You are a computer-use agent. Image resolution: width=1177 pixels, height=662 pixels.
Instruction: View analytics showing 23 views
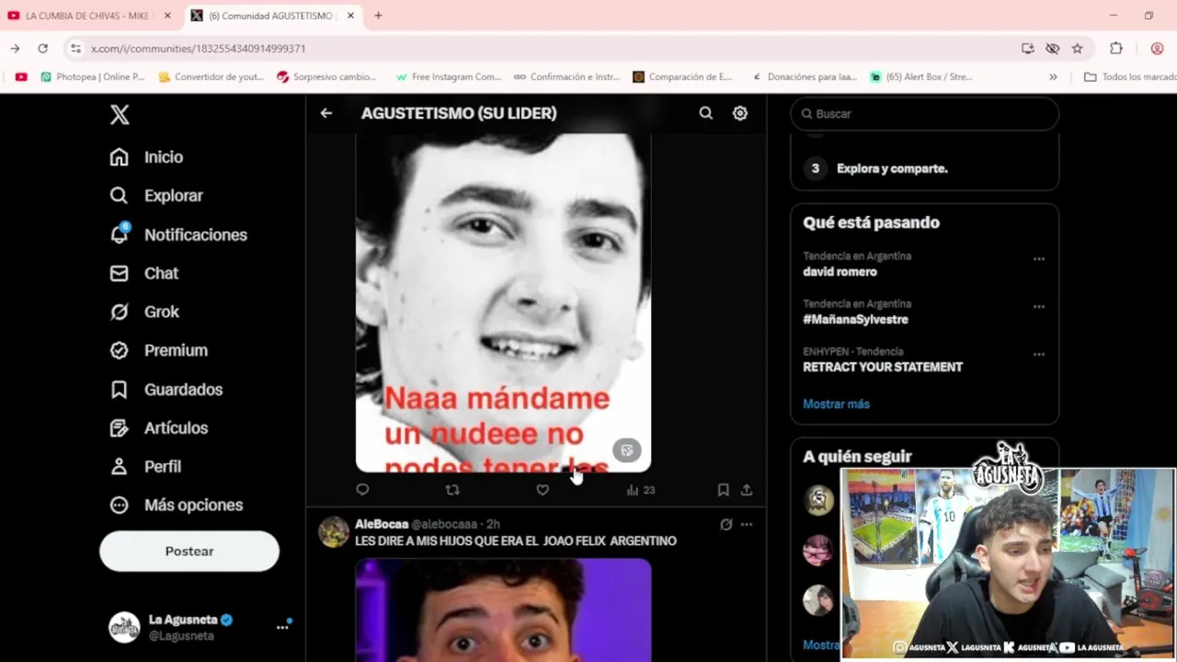(641, 490)
